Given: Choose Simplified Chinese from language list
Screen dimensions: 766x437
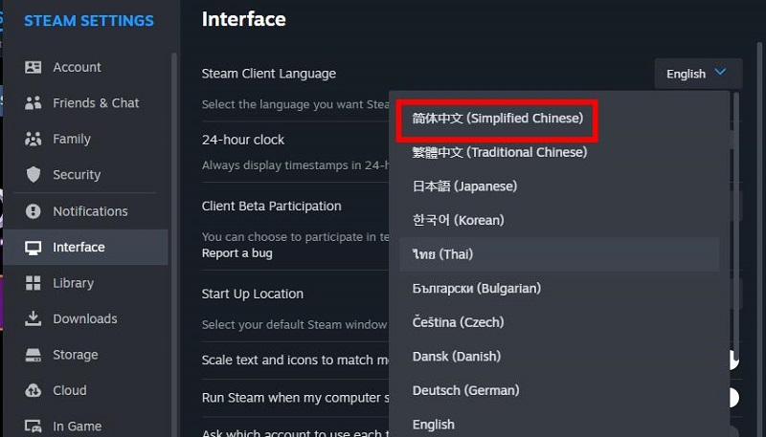Looking at the screenshot, I should (x=497, y=118).
